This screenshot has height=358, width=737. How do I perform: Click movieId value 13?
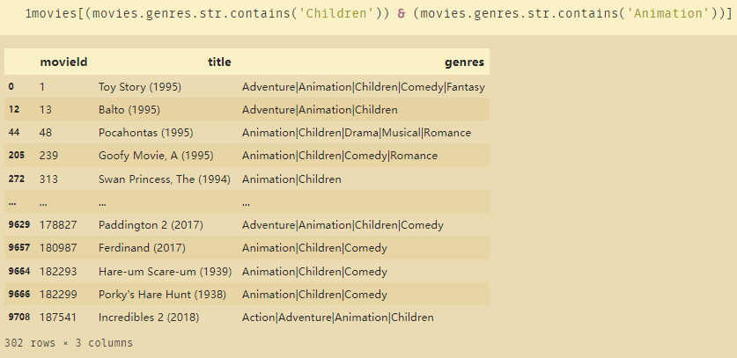click(46, 110)
